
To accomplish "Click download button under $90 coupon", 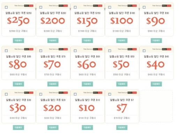I will (x=156, y=41).
